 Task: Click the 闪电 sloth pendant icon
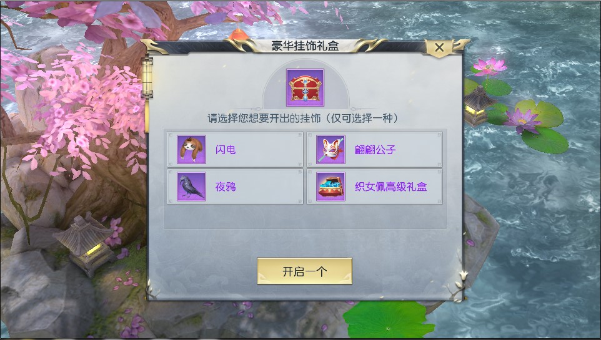point(191,149)
